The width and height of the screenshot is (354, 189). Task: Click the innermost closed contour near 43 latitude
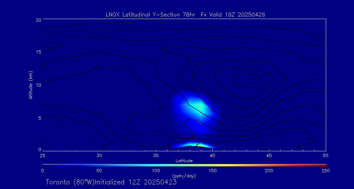(x=247, y=81)
